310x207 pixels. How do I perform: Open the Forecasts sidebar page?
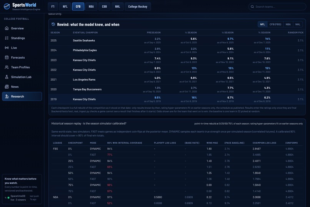point(22,57)
